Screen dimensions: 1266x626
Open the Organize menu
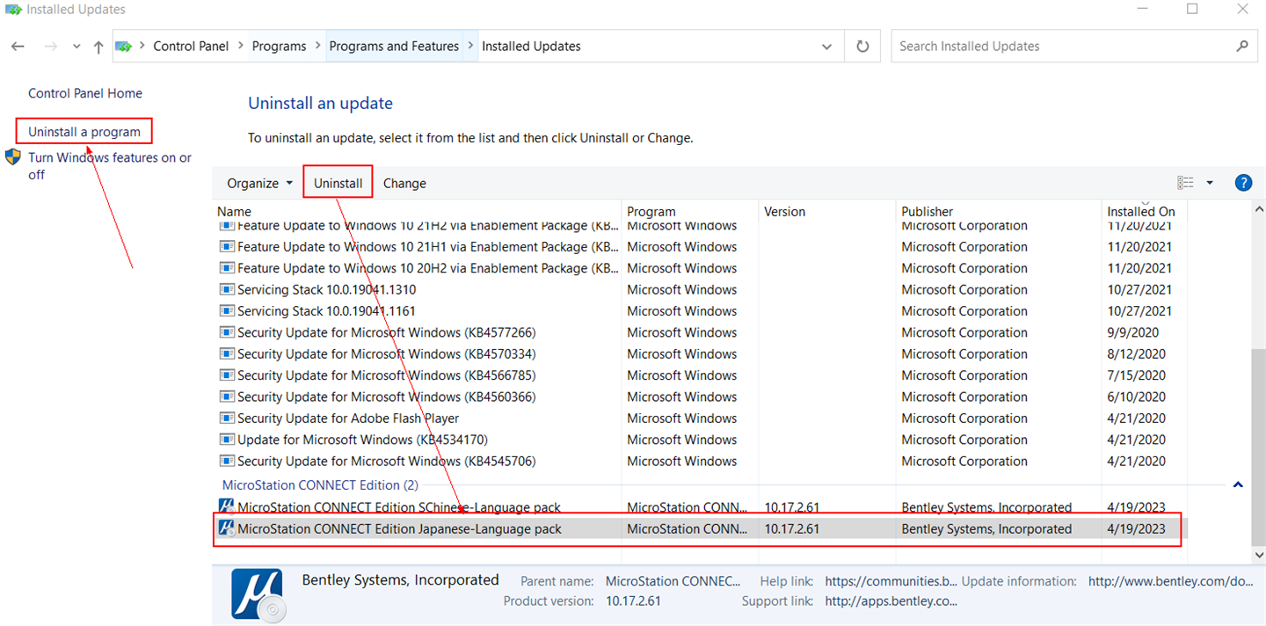(259, 183)
